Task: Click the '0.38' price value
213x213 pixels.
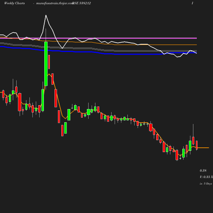Action: (x=203, y=170)
